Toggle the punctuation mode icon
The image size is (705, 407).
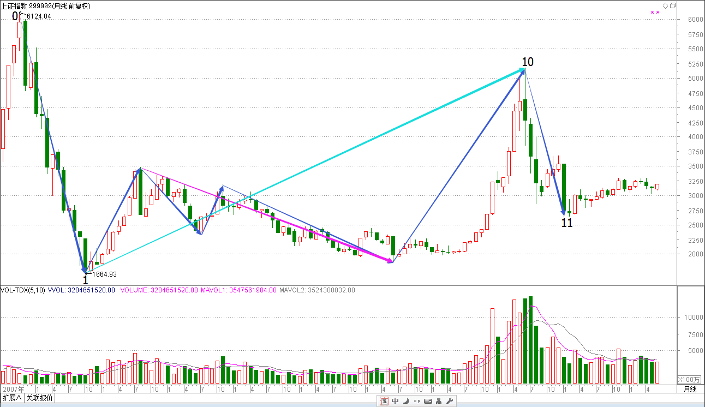pyautogui.click(x=416, y=401)
